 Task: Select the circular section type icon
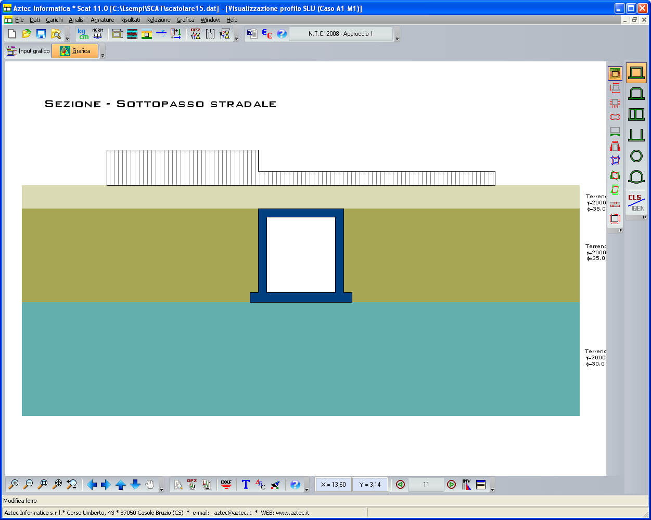tap(636, 156)
